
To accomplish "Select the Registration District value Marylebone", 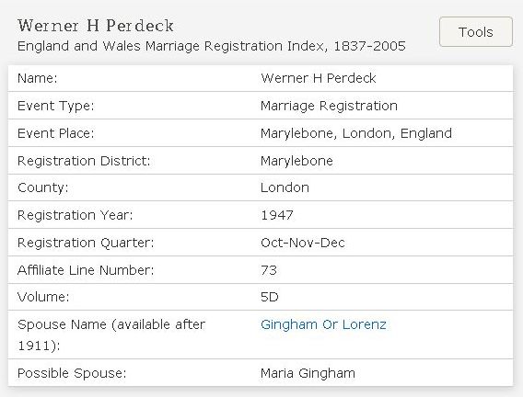I will pyautogui.click(x=296, y=161).
